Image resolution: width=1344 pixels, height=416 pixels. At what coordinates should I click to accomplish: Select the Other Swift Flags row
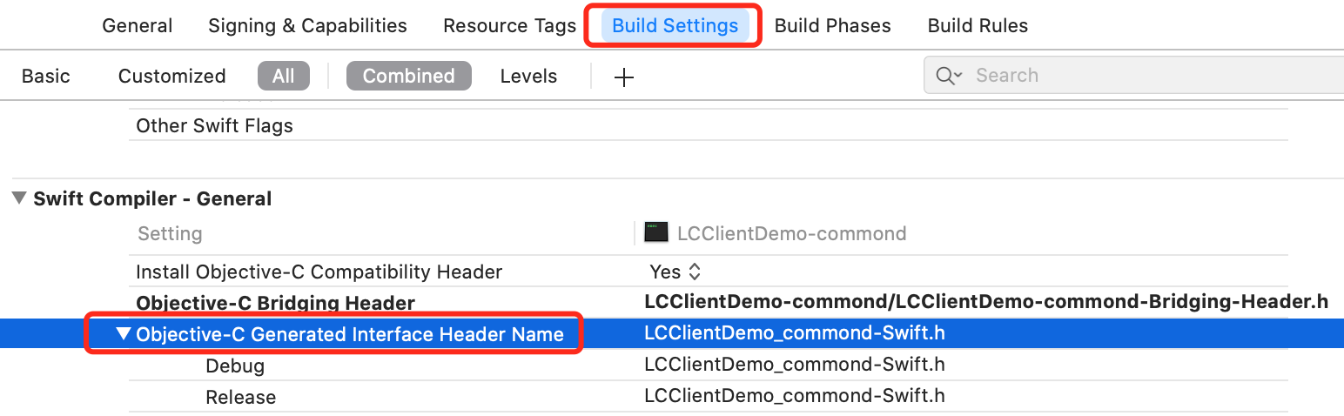click(x=214, y=125)
